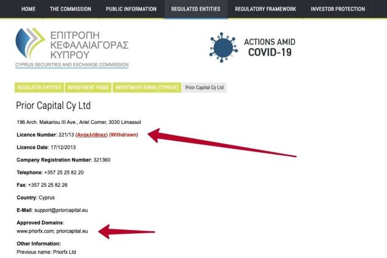Click company registration number 321360
387x258 pixels.
click(102, 160)
